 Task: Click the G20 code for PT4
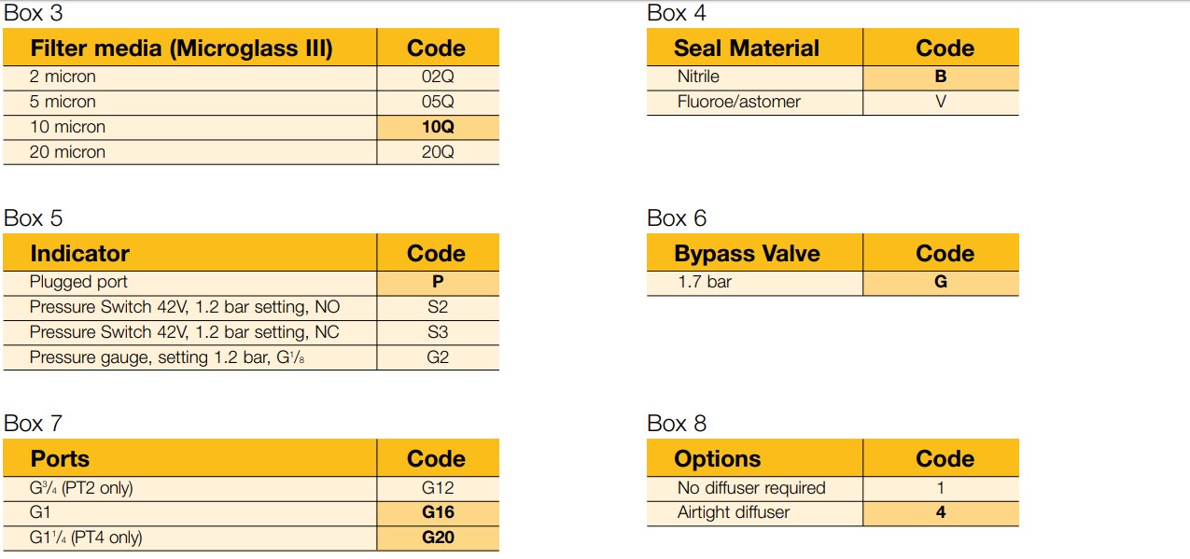pyautogui.click(x=438, y=538)
